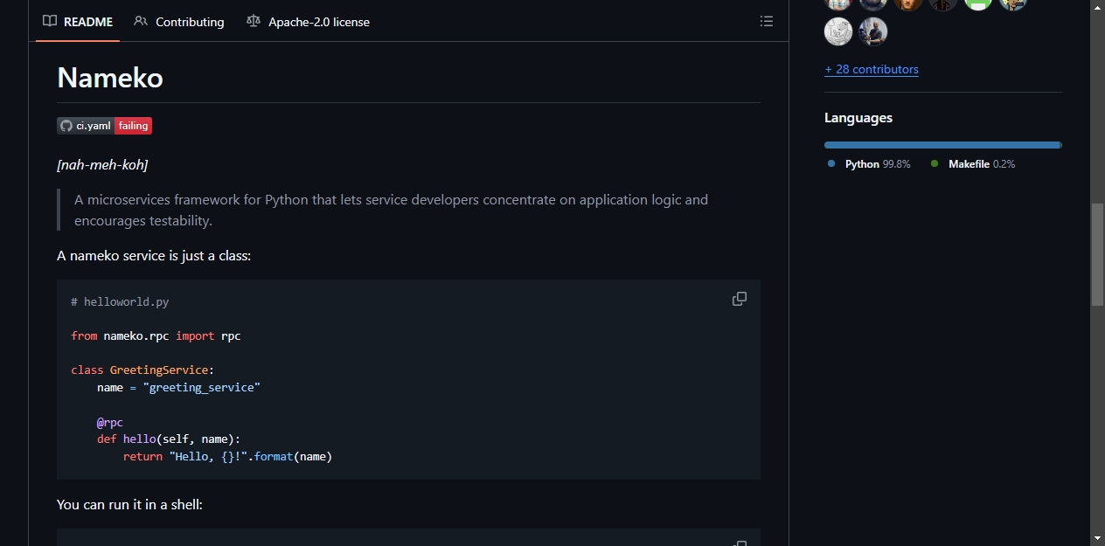Click the Nameko heading
This screenshot has width=1105, height=546.
point(110,78)
